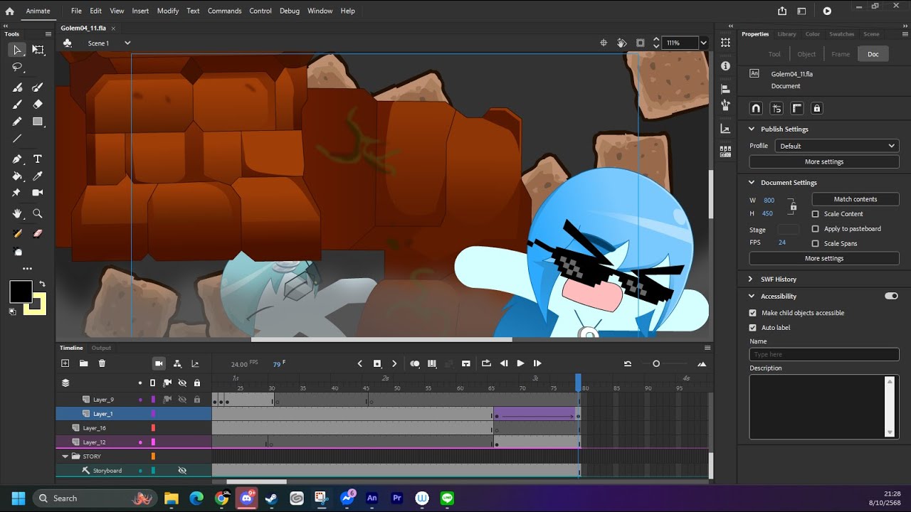The height and width of the screenshot is (512, 911).
Task: Select the Line tool
Action: click(17, 139)
